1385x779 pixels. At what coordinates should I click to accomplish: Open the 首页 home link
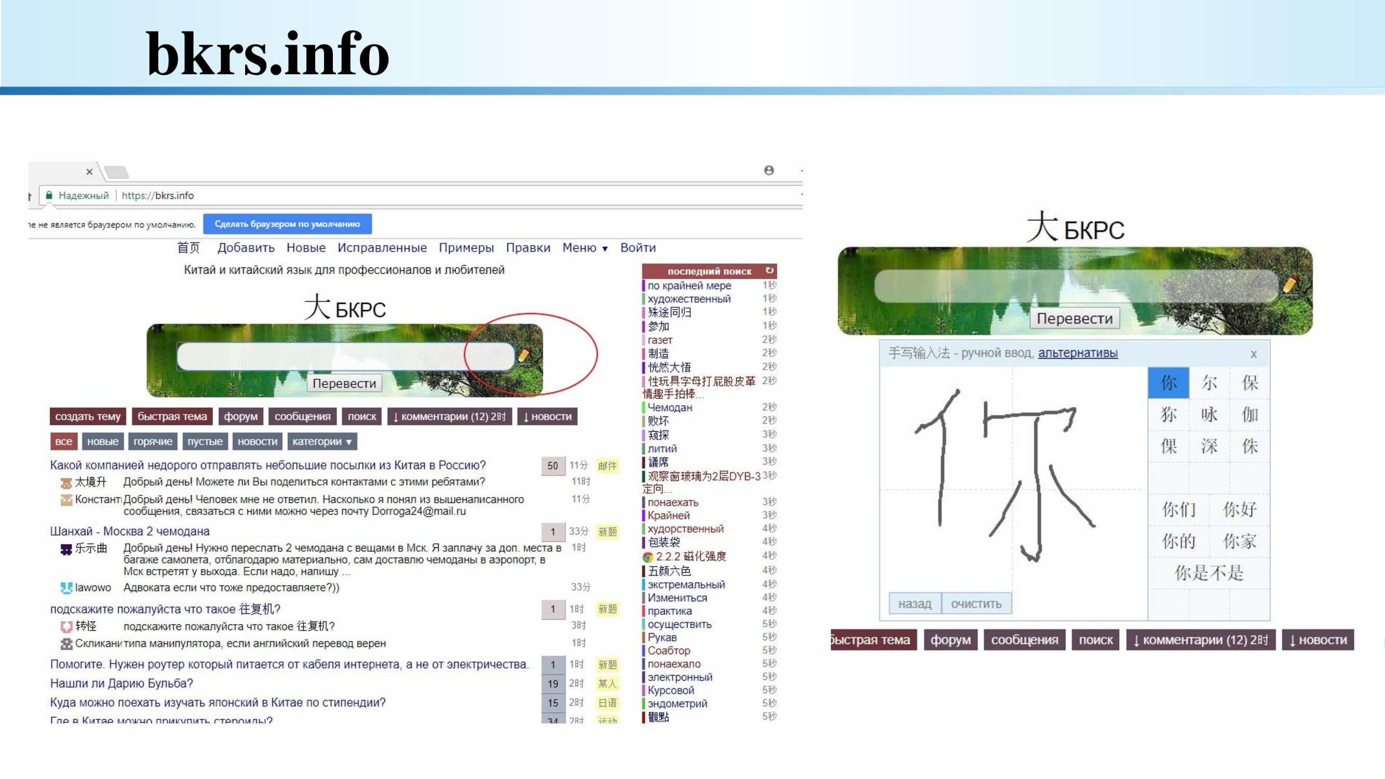coord(189,248)
